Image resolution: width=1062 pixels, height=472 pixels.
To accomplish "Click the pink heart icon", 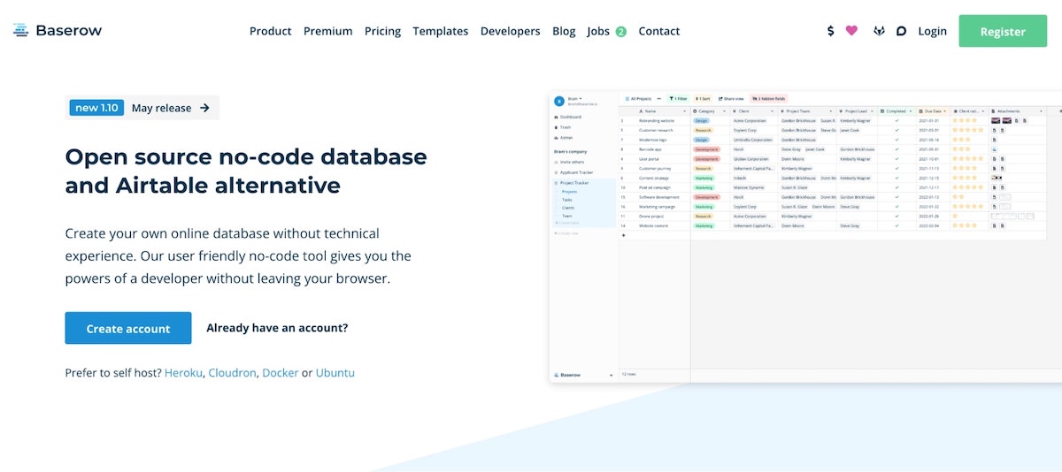I will [851, 30].
